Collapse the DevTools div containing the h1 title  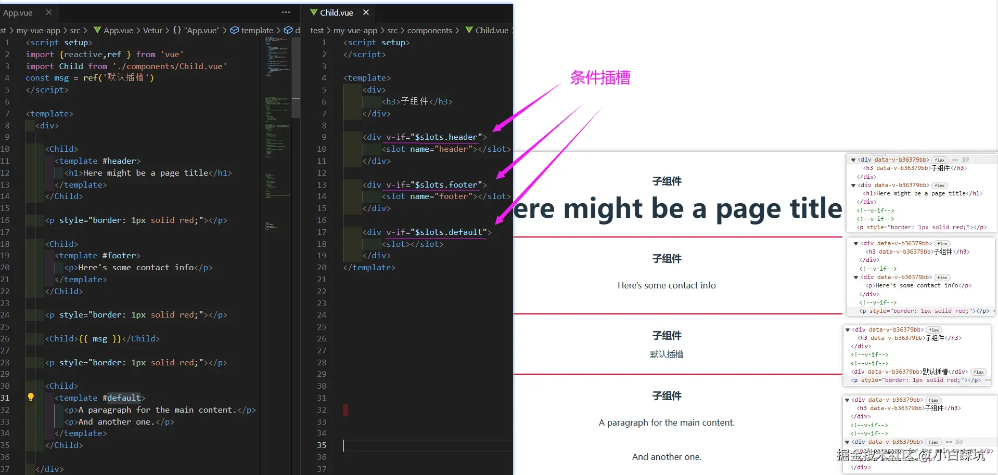pos(853,186)
